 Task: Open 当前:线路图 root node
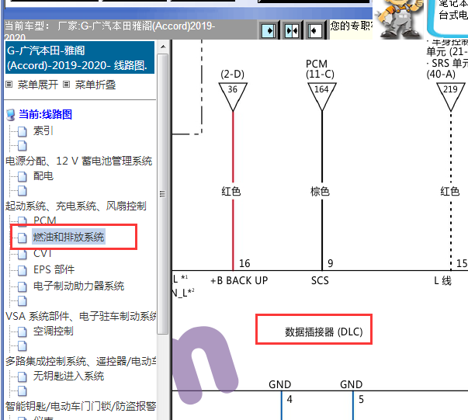45,114
